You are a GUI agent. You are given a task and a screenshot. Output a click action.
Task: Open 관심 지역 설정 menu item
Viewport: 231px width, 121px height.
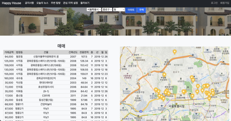pyautogui.click(x=70, y=3)
